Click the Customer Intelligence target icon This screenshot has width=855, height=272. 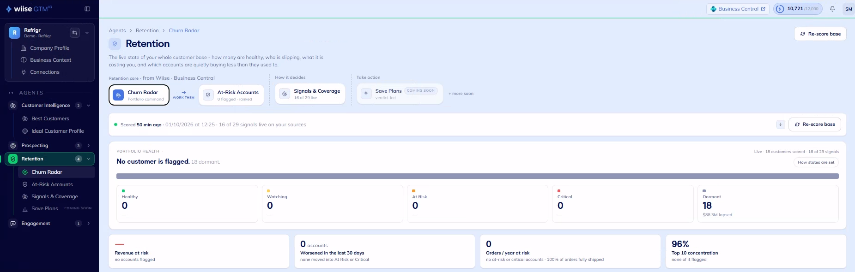(x=13, y=106)
